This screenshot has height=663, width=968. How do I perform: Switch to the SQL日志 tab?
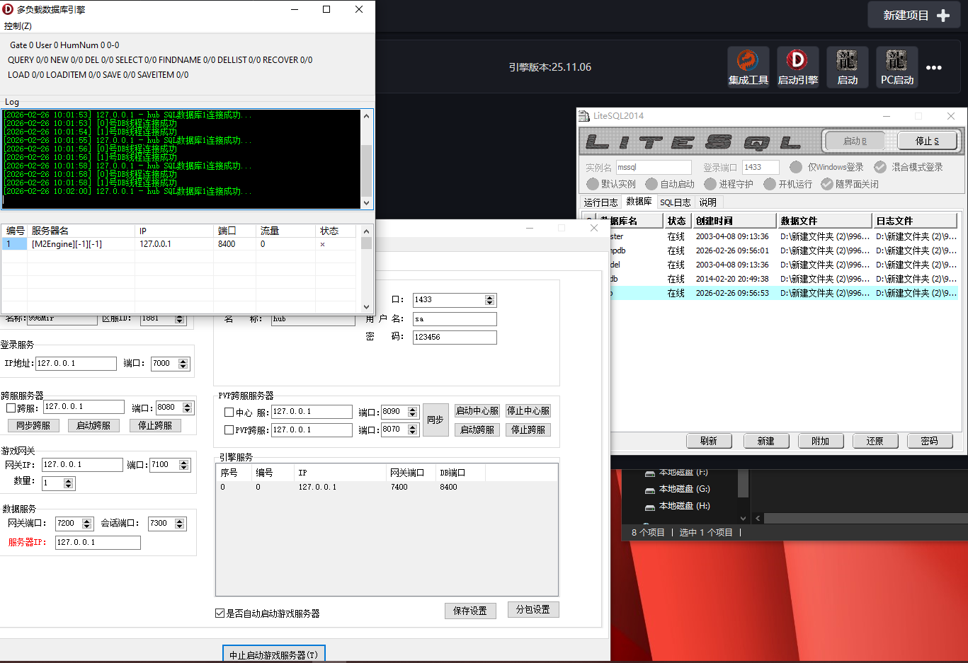click(675, 202)
